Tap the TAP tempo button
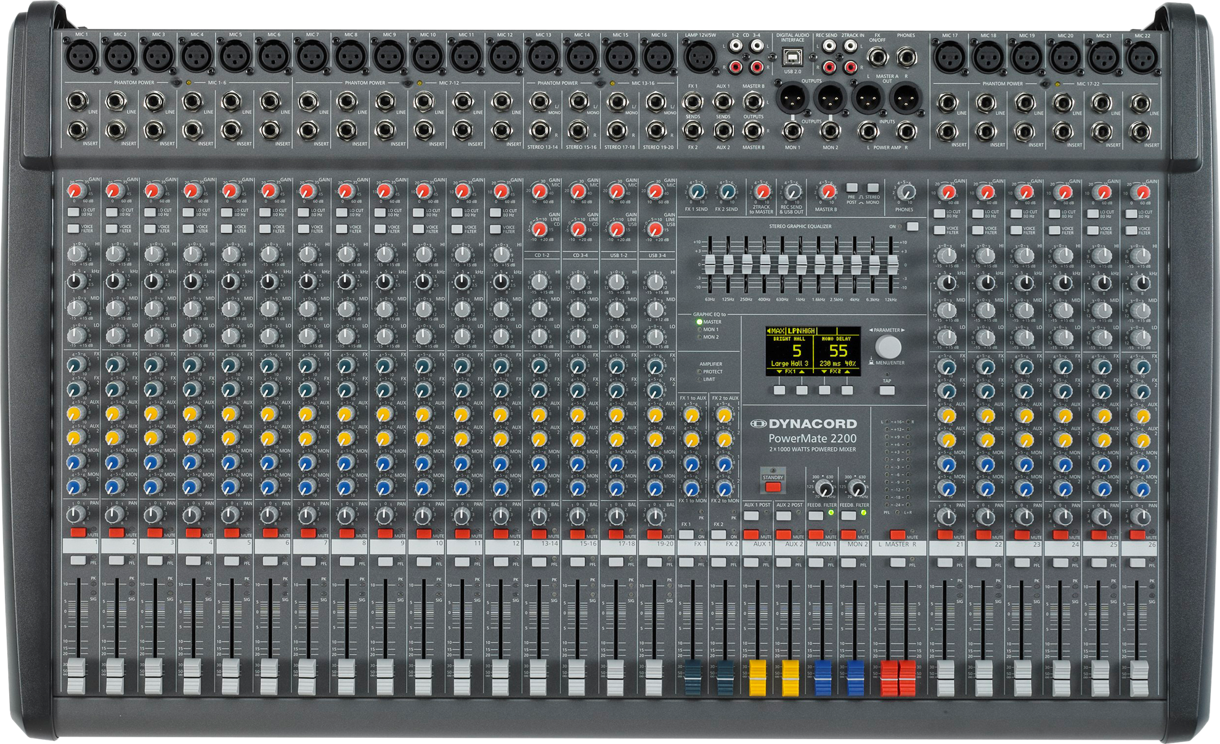1220x744 pixels. (887, 390)
